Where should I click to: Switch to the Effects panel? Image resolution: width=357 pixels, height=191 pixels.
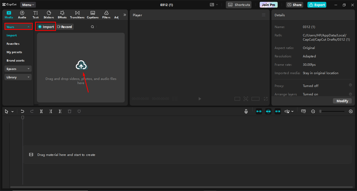pyautogui.click(x=62, y=14)
